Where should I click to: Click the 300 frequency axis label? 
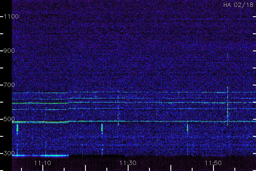point(9,153)
